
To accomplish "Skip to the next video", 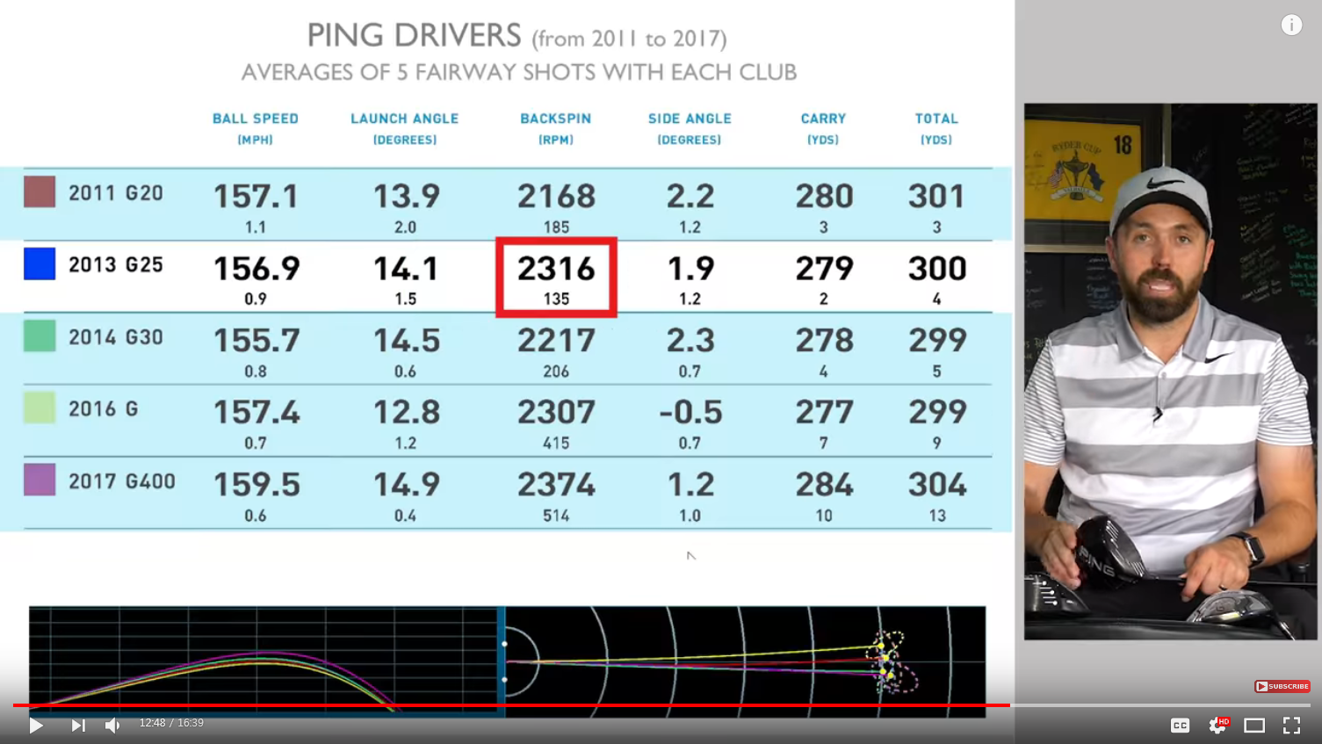I will tap(77, 725).
